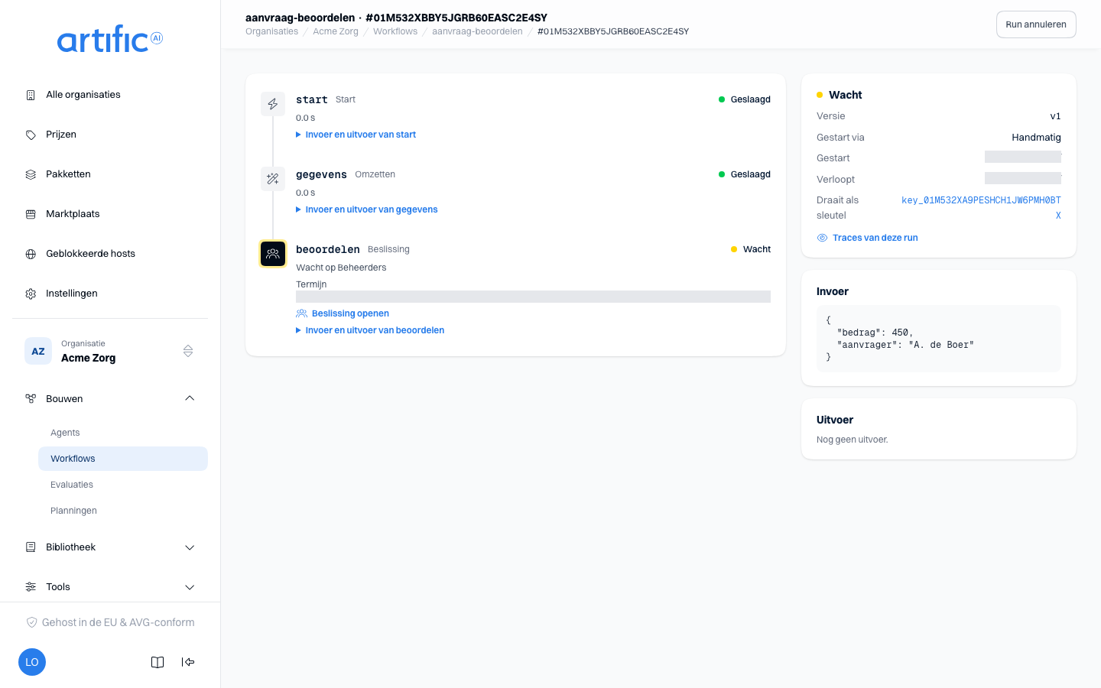Open the Agents menu item

(123, 433)
